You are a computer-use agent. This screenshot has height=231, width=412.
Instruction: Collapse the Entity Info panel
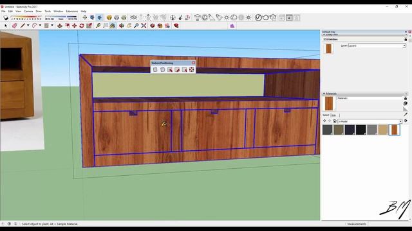pyautogui.click(x=324, y=34)
